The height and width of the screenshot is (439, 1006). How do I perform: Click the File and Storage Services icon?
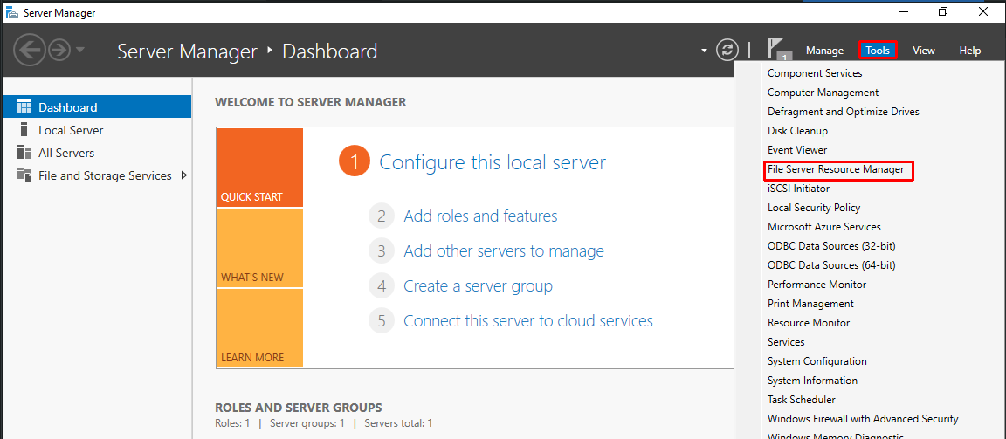click(24, 175)
